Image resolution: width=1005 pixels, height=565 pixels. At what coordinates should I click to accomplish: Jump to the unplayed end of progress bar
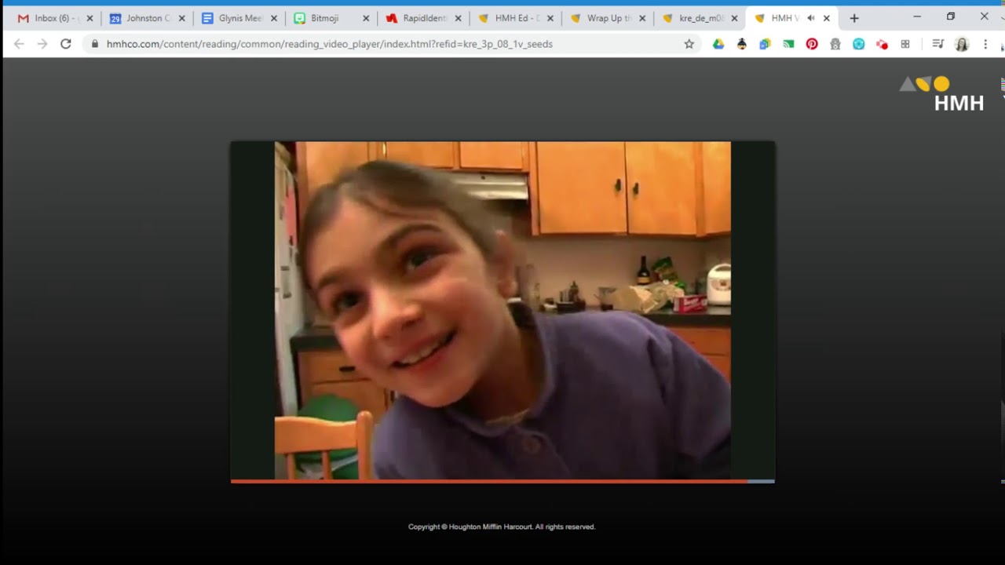[761, 481]
